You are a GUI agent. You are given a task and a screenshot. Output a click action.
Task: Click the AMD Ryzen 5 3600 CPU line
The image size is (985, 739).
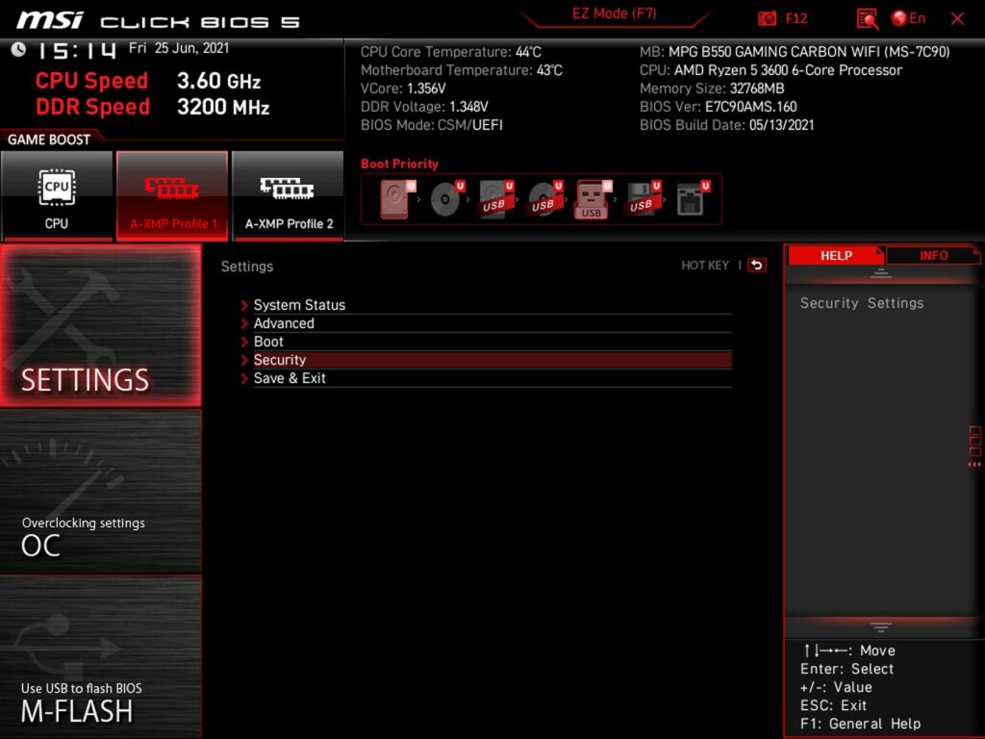(770, 70)
